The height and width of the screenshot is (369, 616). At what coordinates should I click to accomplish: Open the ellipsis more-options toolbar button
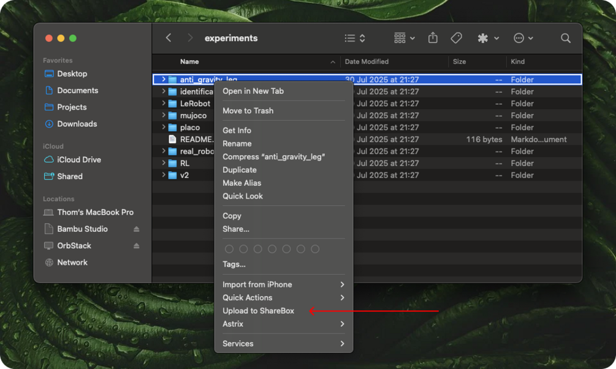523,38
